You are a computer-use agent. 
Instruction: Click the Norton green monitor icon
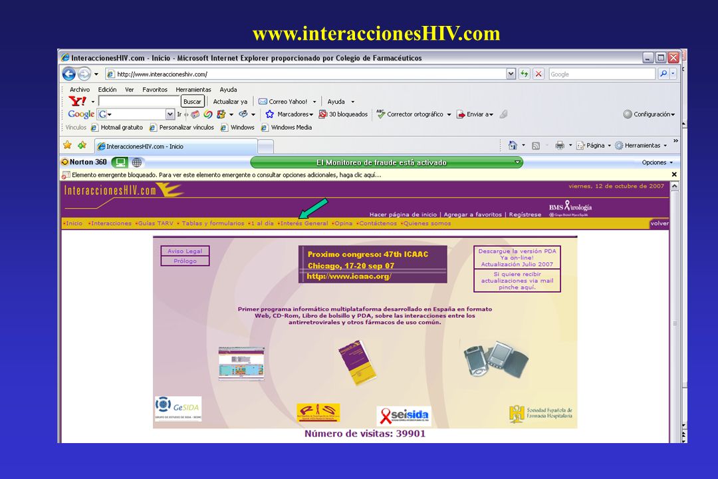click(120, 162)
